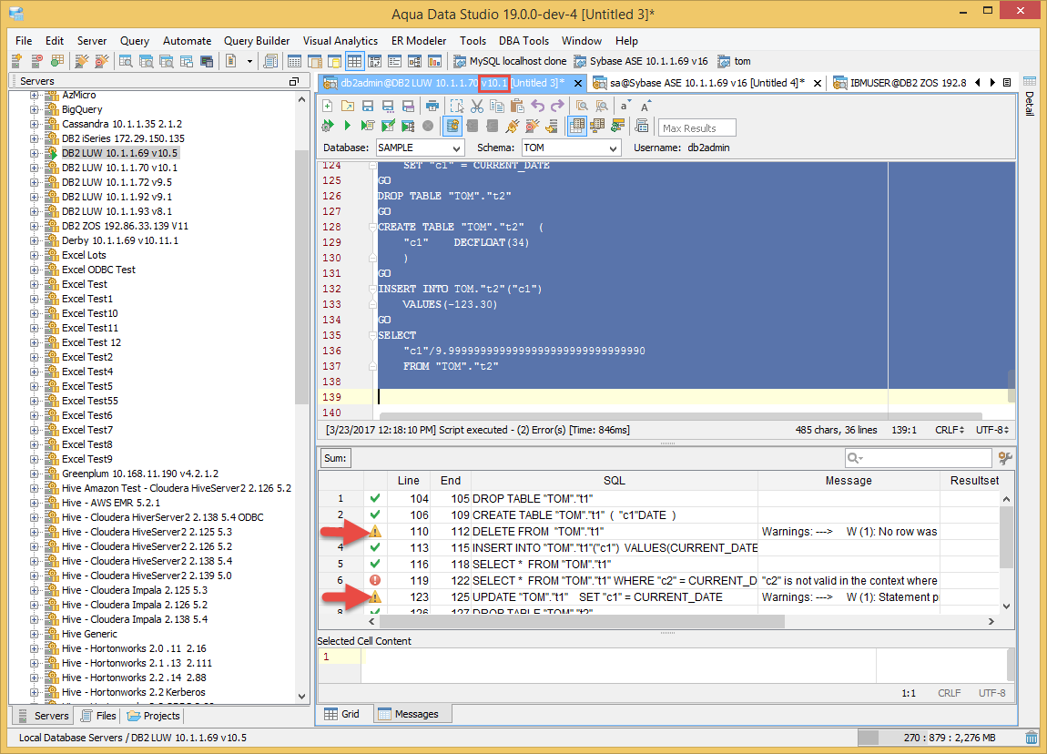Click the green Execute play icon
The image size is (1047, 754).
coord(347,125)
